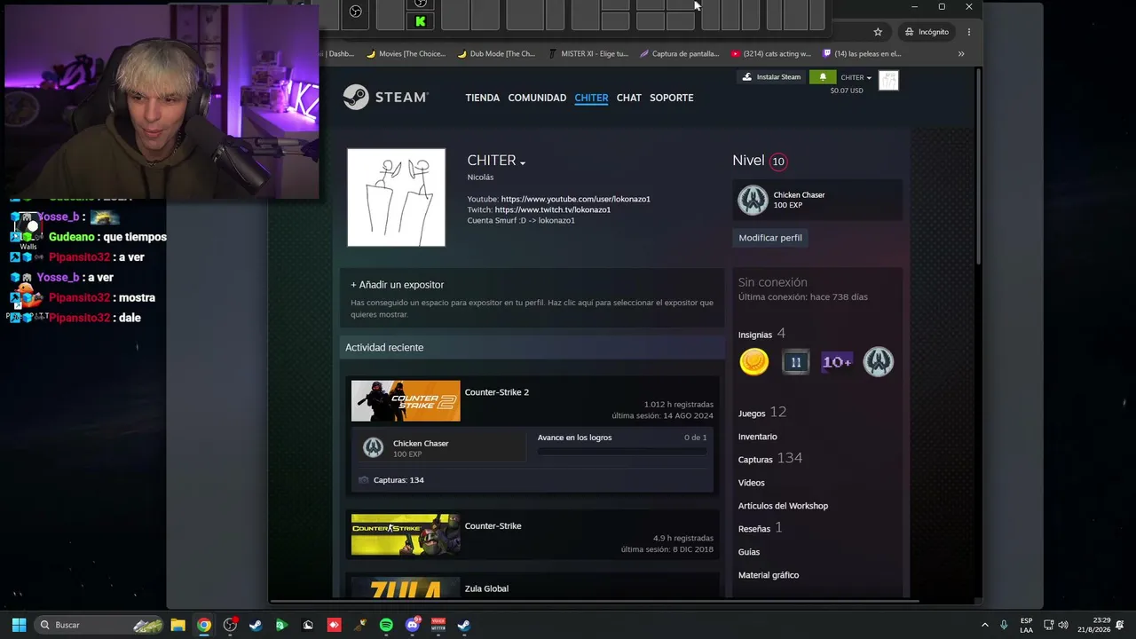Switch to Google Chrome in the taskbar
The image size is (1136, 639).
[204, 625]
